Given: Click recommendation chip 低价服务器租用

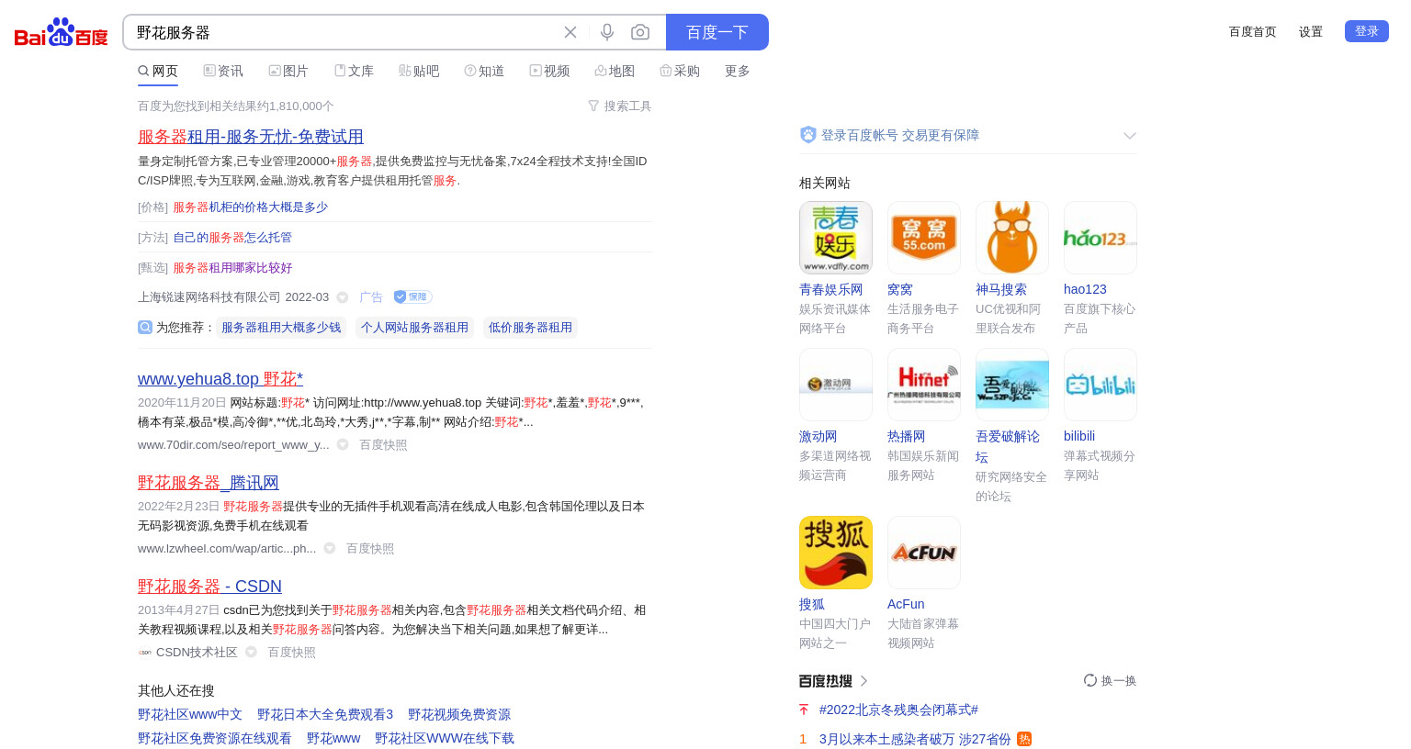Looking at the screenshot, I should point(530,328).
